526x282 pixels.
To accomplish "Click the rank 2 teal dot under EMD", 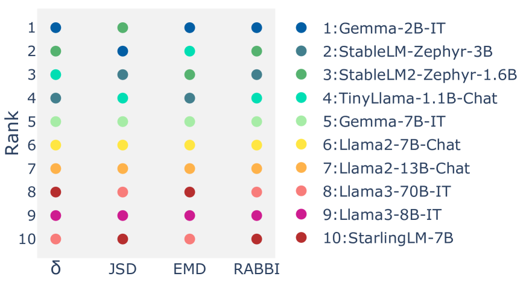I will pyautogui.click(x=189, y=51).
